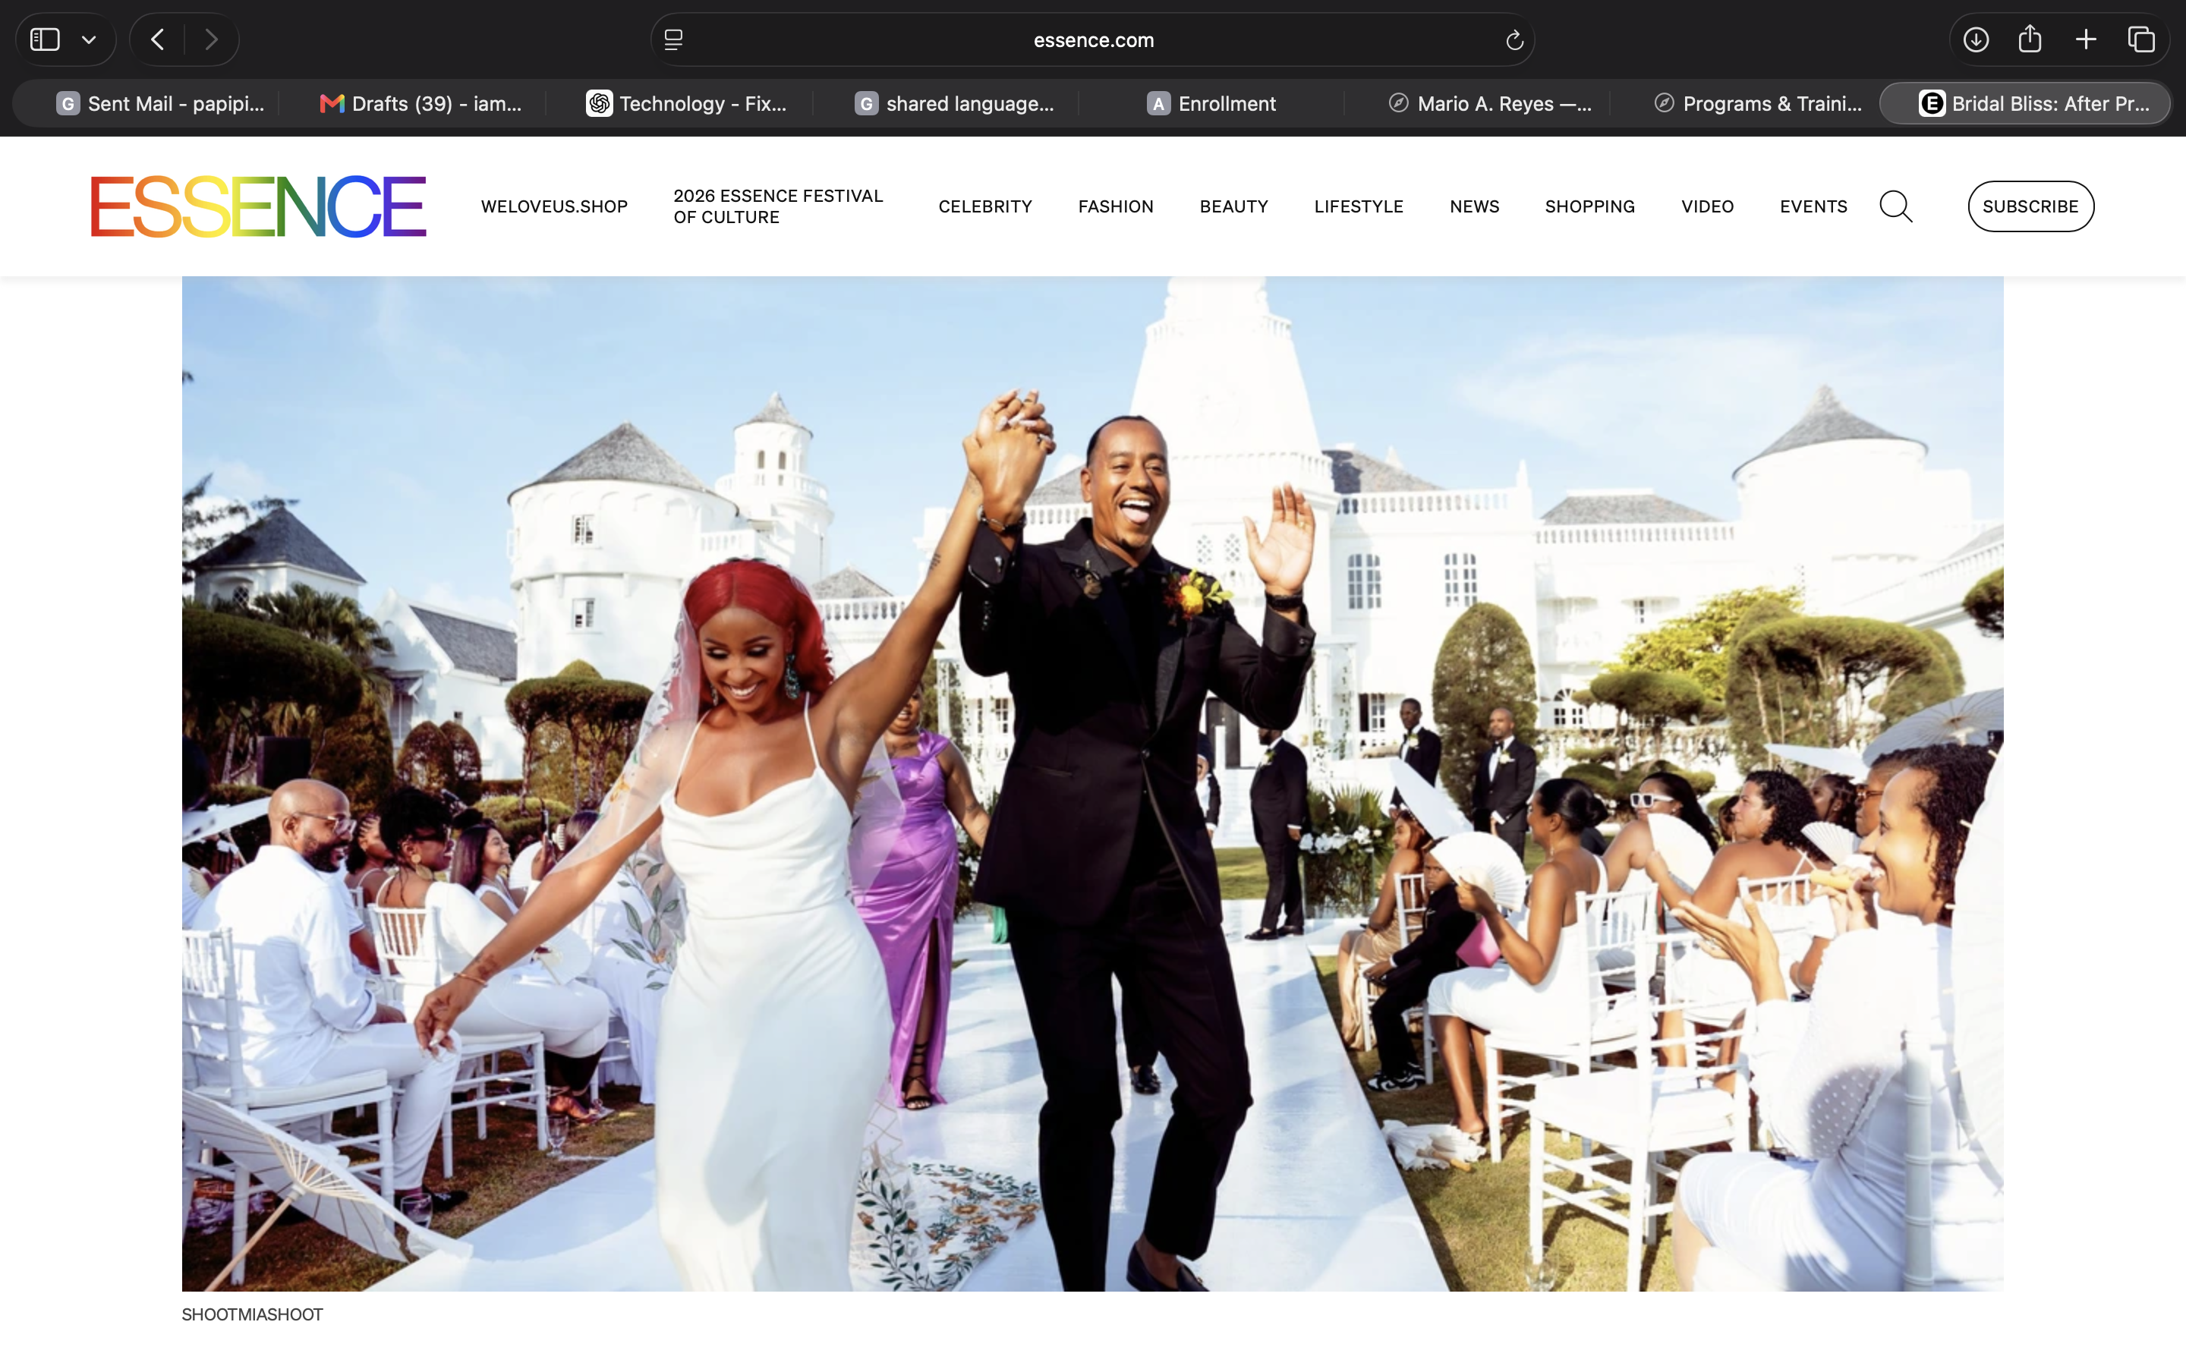This screenshot has width=2186, height=1366.
Task: Switch to the Mario A. Reyes tab
Action: (x=1488, y=104)
